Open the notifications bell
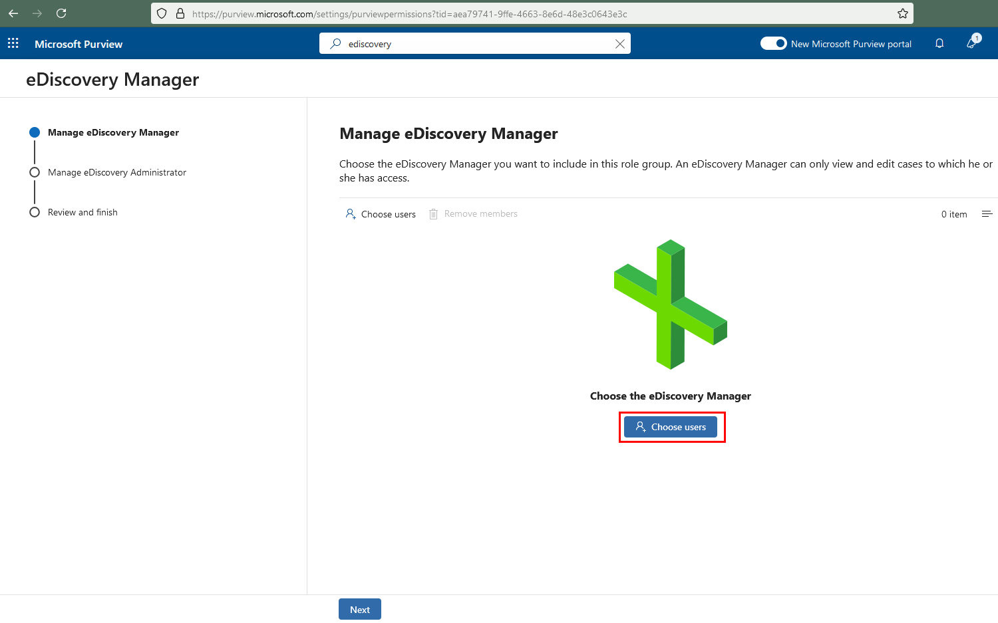998x623 pixels. (939, 44)
